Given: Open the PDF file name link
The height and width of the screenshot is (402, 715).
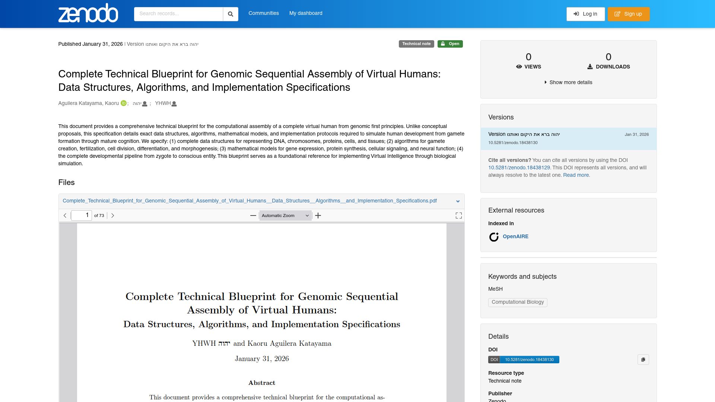Looking at the screenshot, I should [x=250, y=201].
